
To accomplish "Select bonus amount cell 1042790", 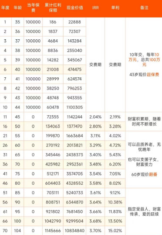I will pos(53,221).
